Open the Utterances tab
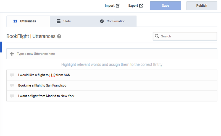The width and height of the screenshot is (221, 136). coord(28,21)
